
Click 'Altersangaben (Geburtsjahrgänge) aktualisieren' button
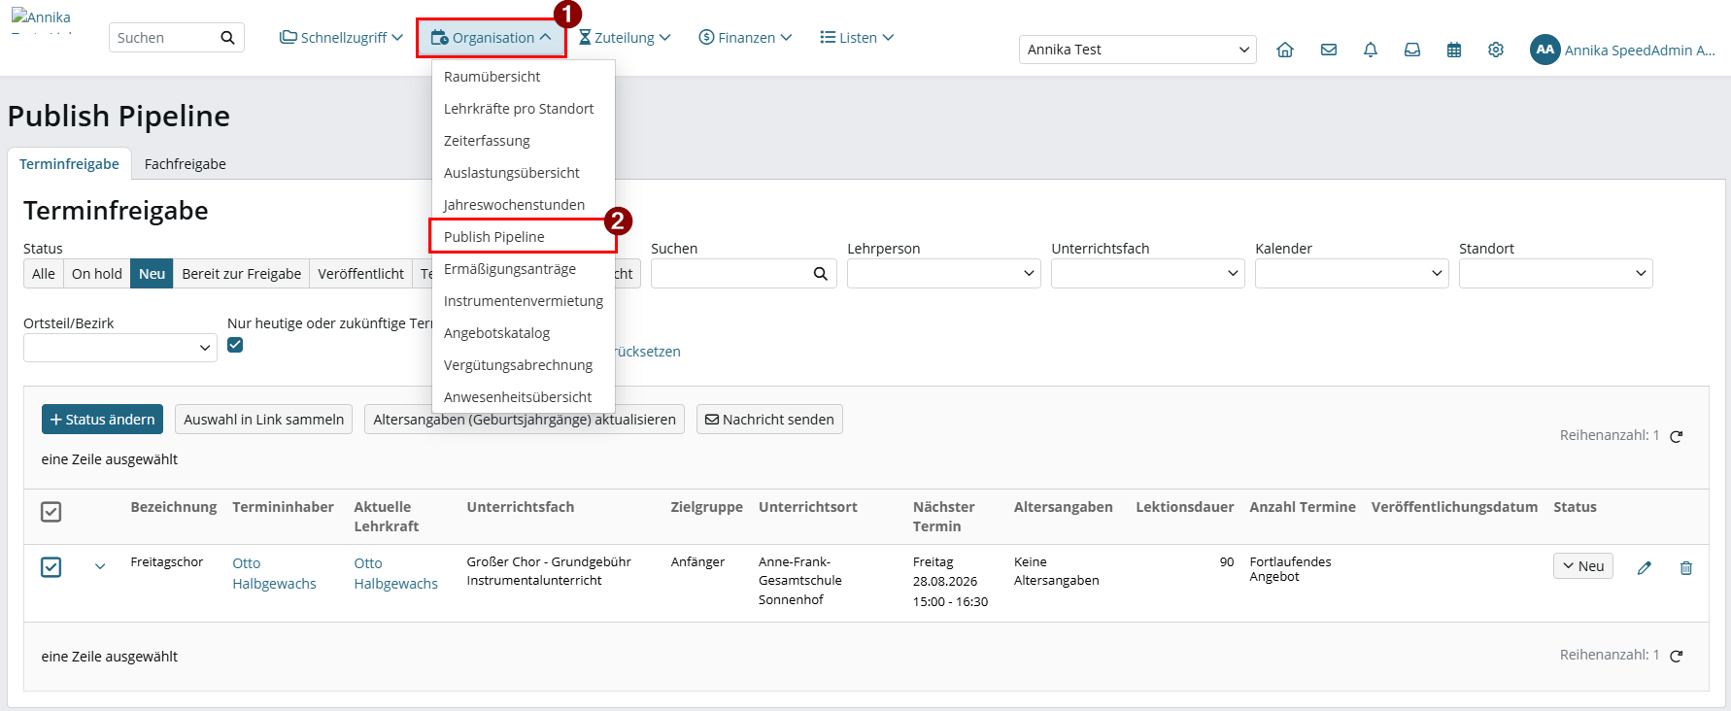point(525,420)
